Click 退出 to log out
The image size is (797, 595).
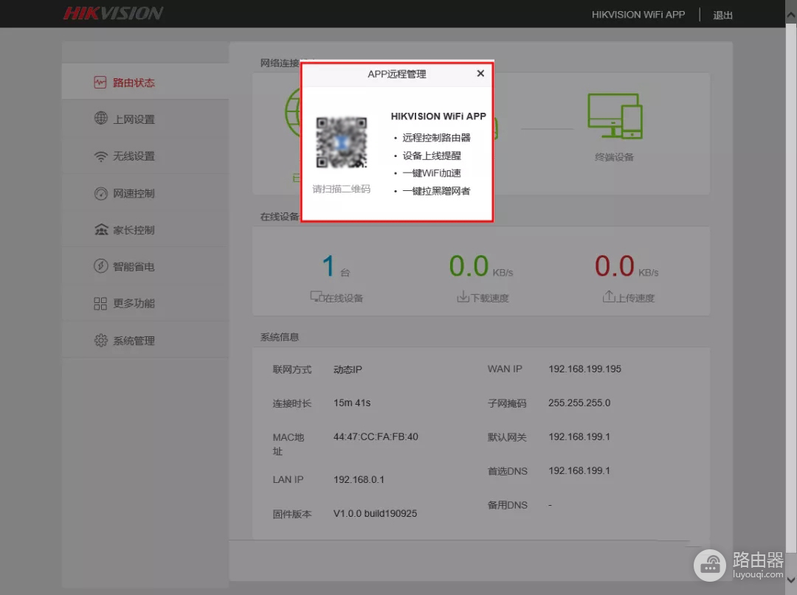click(722, 15)
